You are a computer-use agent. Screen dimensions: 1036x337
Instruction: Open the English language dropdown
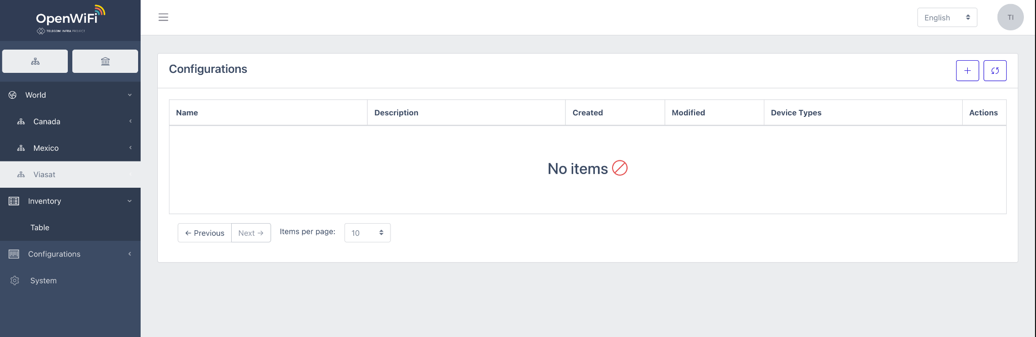tap(946, 17)
